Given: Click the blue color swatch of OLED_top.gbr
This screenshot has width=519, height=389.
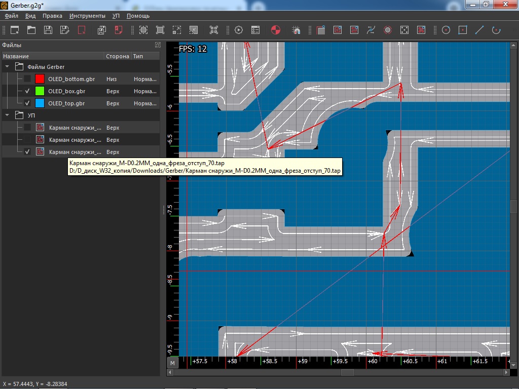Looking at the screenshot, I should tap(40, 103).
